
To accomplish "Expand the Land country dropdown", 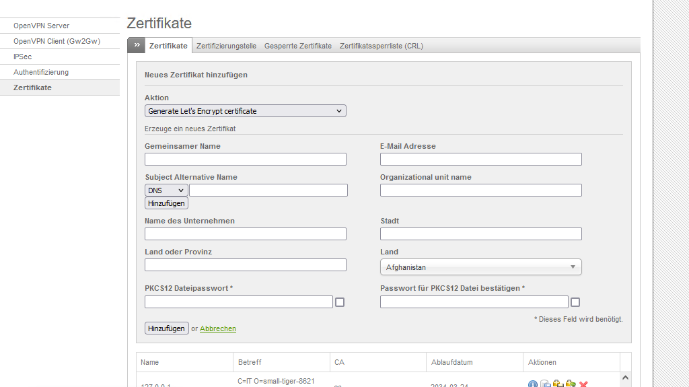I will (480, 267).
